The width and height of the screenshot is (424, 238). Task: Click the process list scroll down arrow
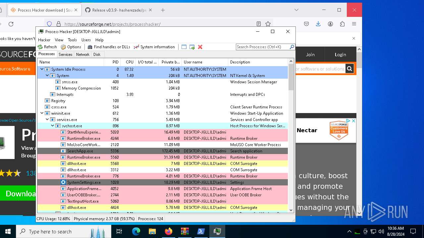coord(291,210)
